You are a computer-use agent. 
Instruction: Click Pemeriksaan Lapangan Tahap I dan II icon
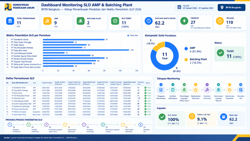click(184, 90)
